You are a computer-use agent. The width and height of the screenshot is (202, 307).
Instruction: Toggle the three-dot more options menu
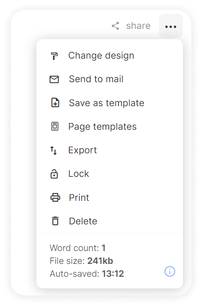coord(171,26)
